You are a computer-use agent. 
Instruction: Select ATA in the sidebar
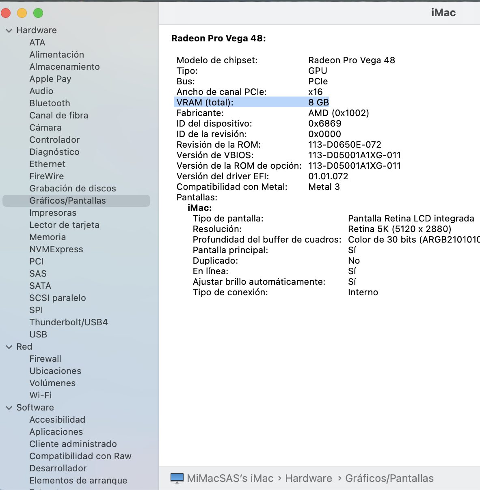pos(37,42)
